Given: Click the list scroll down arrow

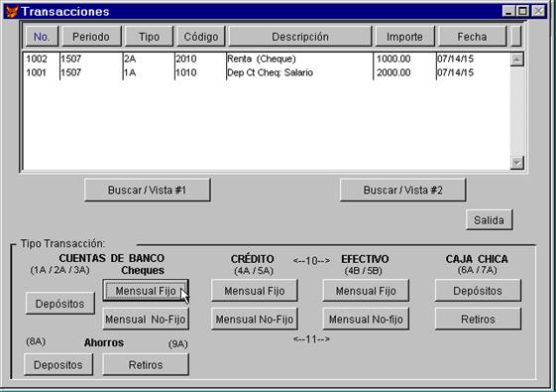Looking at the screenshot, I should (x=516, y=163).
